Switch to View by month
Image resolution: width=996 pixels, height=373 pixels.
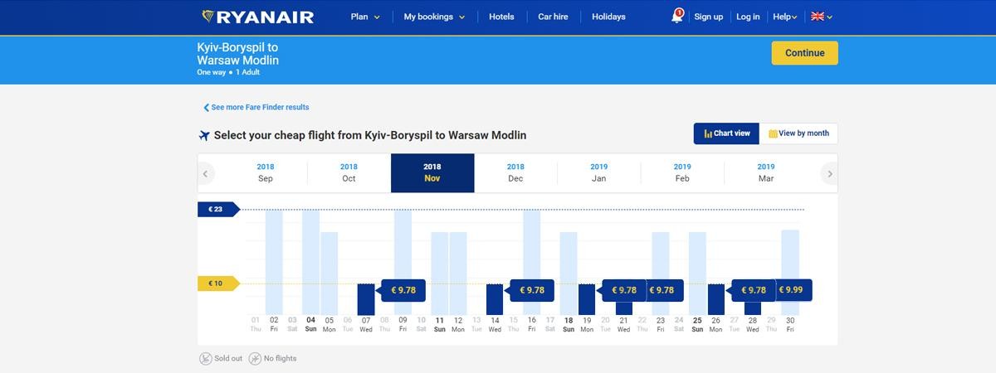(798, 133)
